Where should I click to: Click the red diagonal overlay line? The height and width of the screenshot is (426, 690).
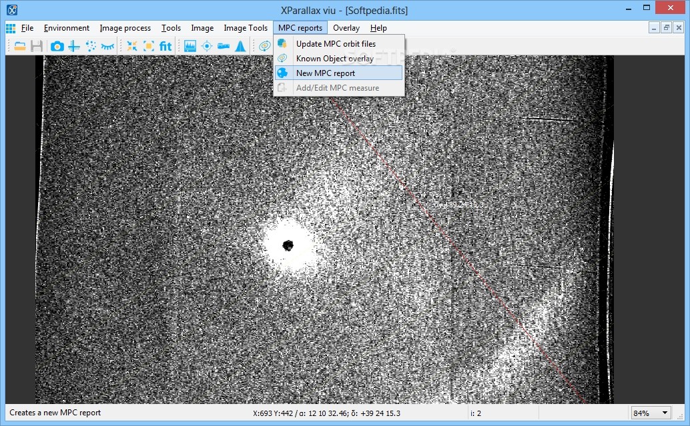click(458, 249)
